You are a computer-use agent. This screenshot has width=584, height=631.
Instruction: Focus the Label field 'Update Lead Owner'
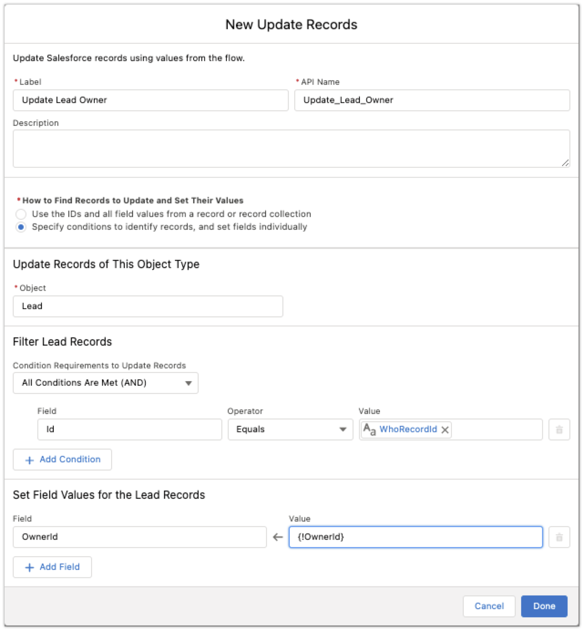(x=150, y=100)
